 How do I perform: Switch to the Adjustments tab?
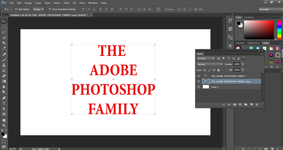254,43
